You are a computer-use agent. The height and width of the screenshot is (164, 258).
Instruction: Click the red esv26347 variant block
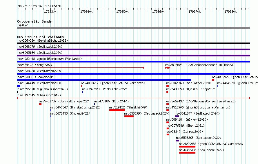coord(168,134)
